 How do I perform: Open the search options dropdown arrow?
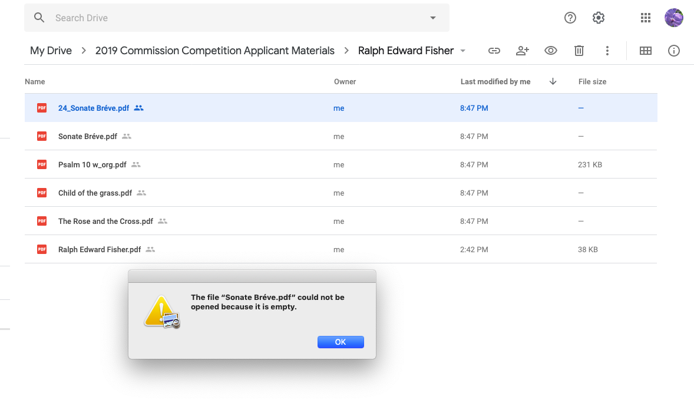click(432, 18)
